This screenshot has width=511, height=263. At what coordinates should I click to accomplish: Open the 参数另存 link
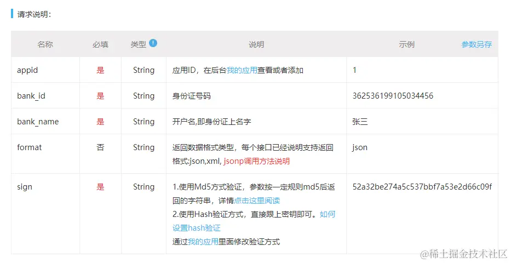point(476,44)
